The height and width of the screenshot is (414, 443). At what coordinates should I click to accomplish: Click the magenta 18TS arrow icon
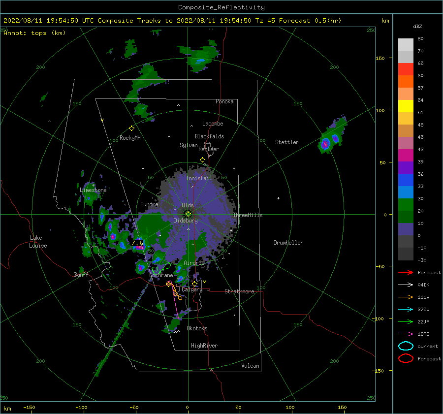[x=406, y=334]
